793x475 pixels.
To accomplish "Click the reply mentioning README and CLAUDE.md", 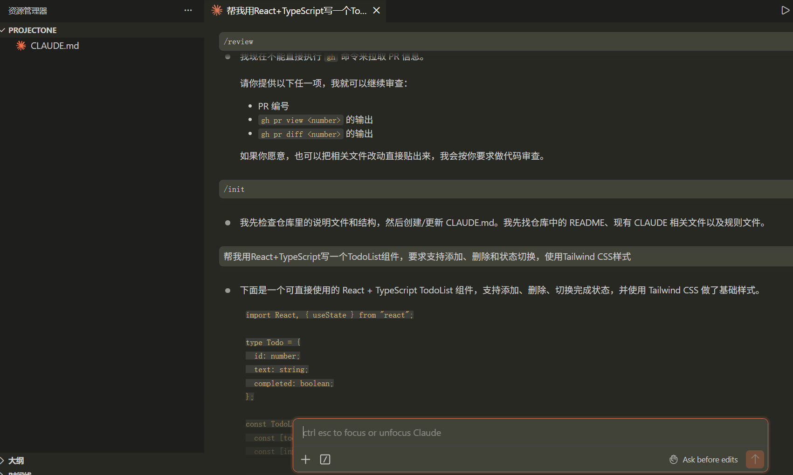I will [504, 223].
